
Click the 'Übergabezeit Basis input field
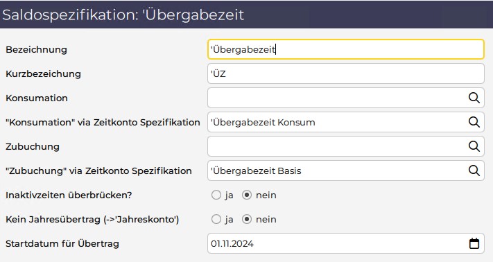click(x=337, y=171)
